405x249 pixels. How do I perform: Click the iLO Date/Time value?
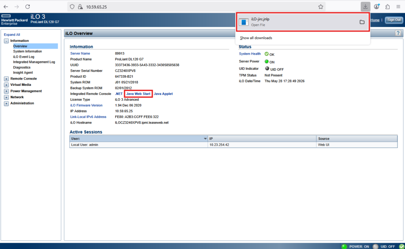click(284, 81)
